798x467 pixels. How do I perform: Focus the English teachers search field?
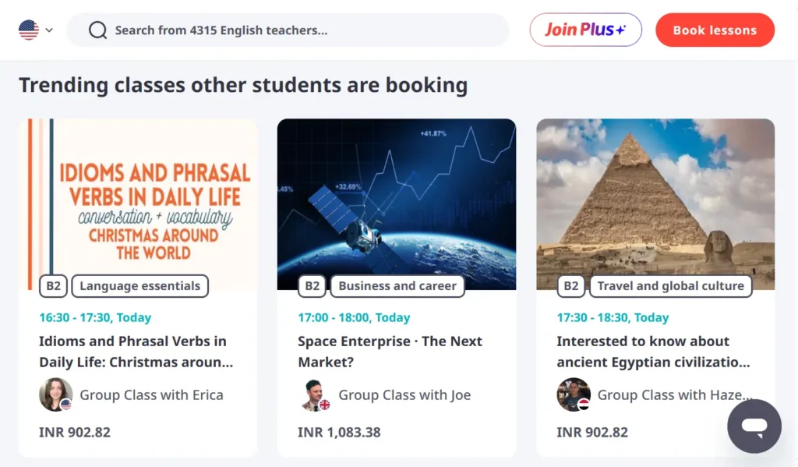pyautogui.click(x=304, y=30)
